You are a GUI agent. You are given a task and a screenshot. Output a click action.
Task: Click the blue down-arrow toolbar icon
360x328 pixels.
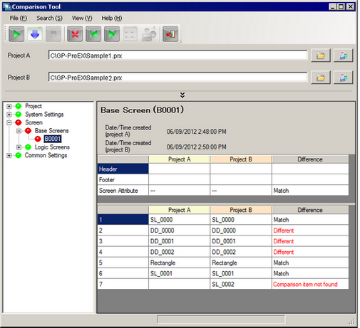coord(35,34)
